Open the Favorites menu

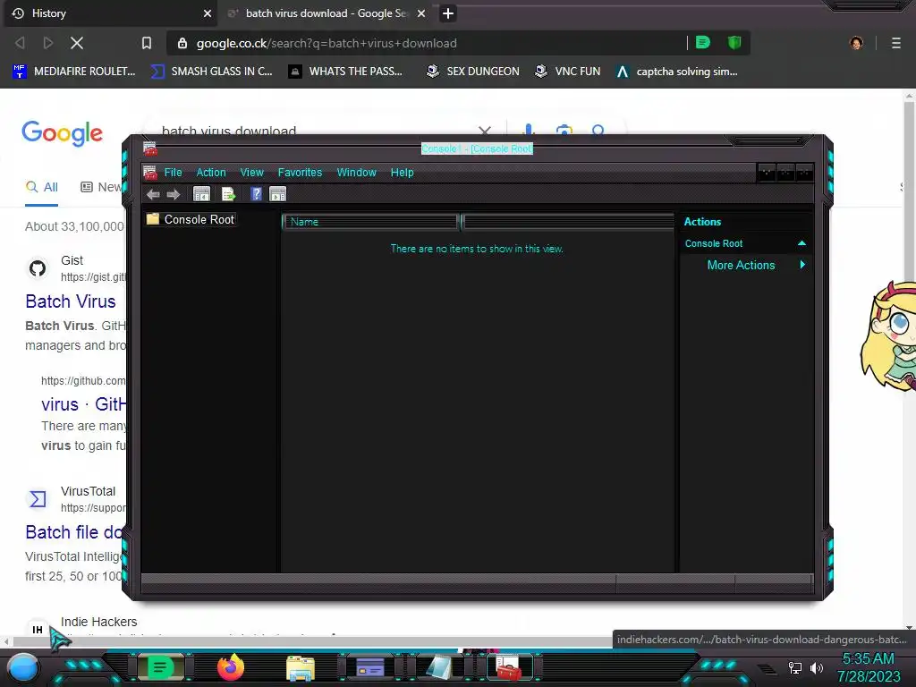(x=300, y=173)
